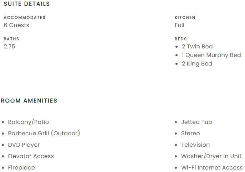Image resolution: width=245 pixels, height=172 pixels.
Task: Click the Suite Details heading
Action: (x=27, y=4)
